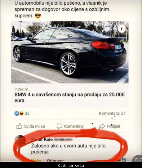Click the blue like reaction icon
The height and width of the screenshot is (168, 142).
pyautogui.click(x=17, y=113)
